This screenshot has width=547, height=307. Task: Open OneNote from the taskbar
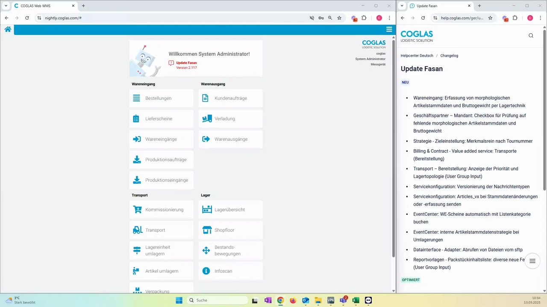268,300
